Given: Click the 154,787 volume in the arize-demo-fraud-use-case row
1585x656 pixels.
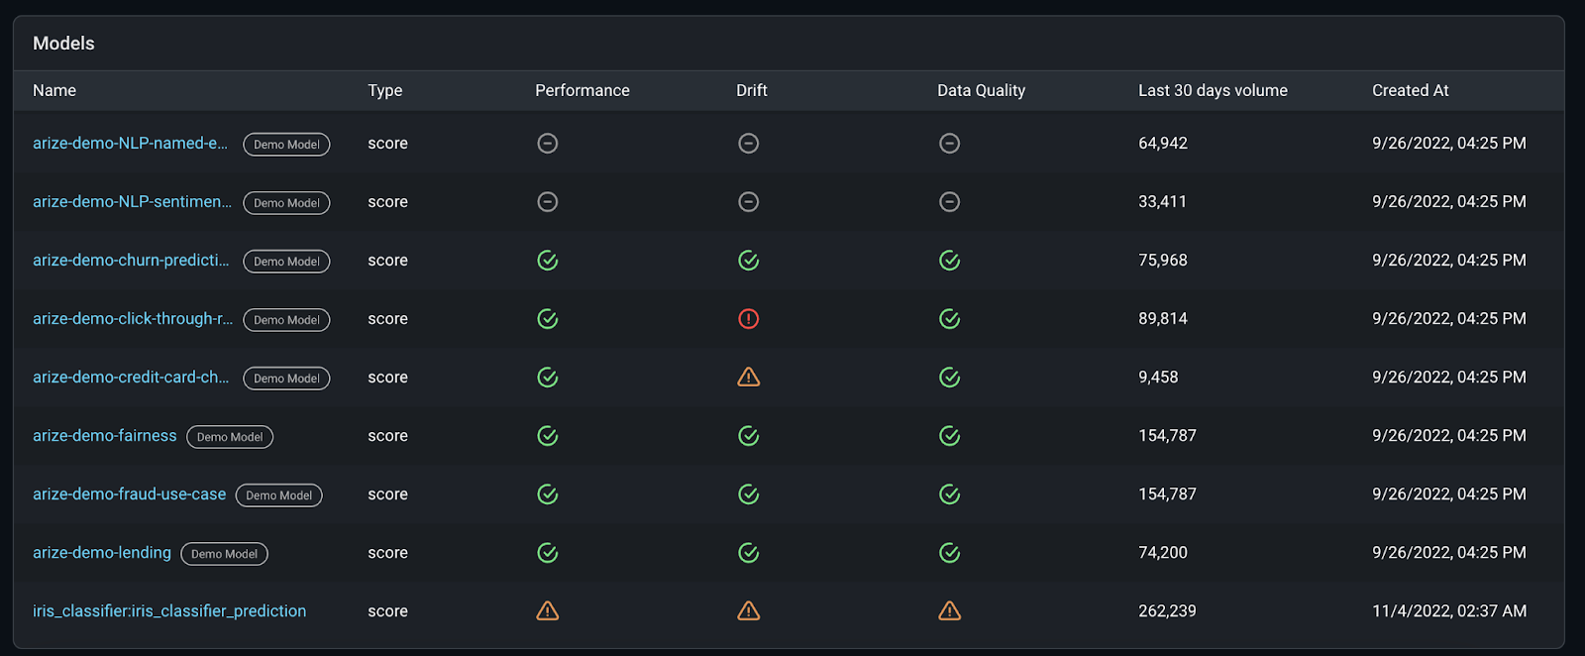Looking at the screenshot, I should (1167, 493).
